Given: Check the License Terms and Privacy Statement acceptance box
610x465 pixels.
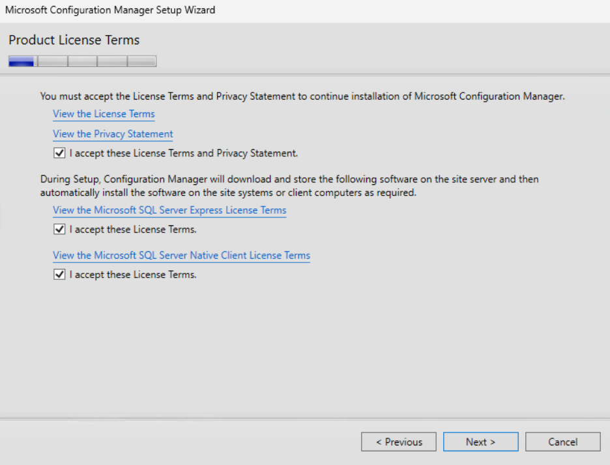Looking at the screenshot, I should 59,153.
